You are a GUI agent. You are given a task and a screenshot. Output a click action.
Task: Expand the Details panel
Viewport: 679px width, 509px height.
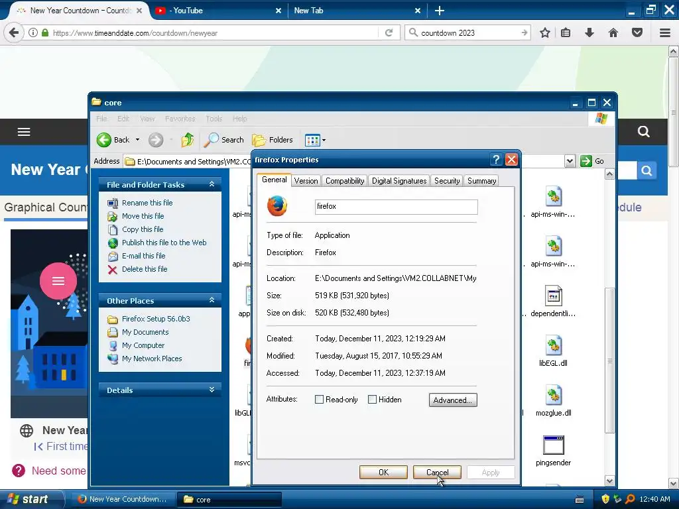(212, 390)
